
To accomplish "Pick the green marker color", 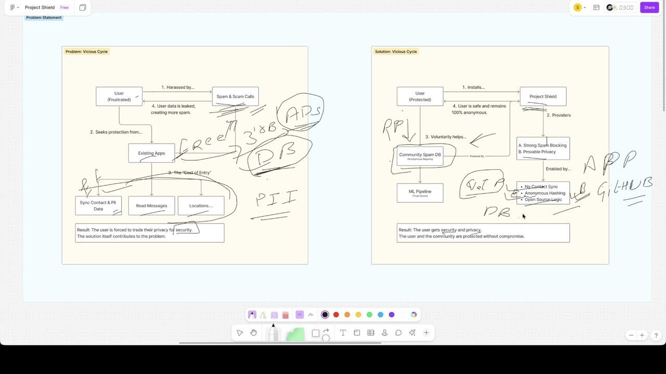I will pos(369,315).
